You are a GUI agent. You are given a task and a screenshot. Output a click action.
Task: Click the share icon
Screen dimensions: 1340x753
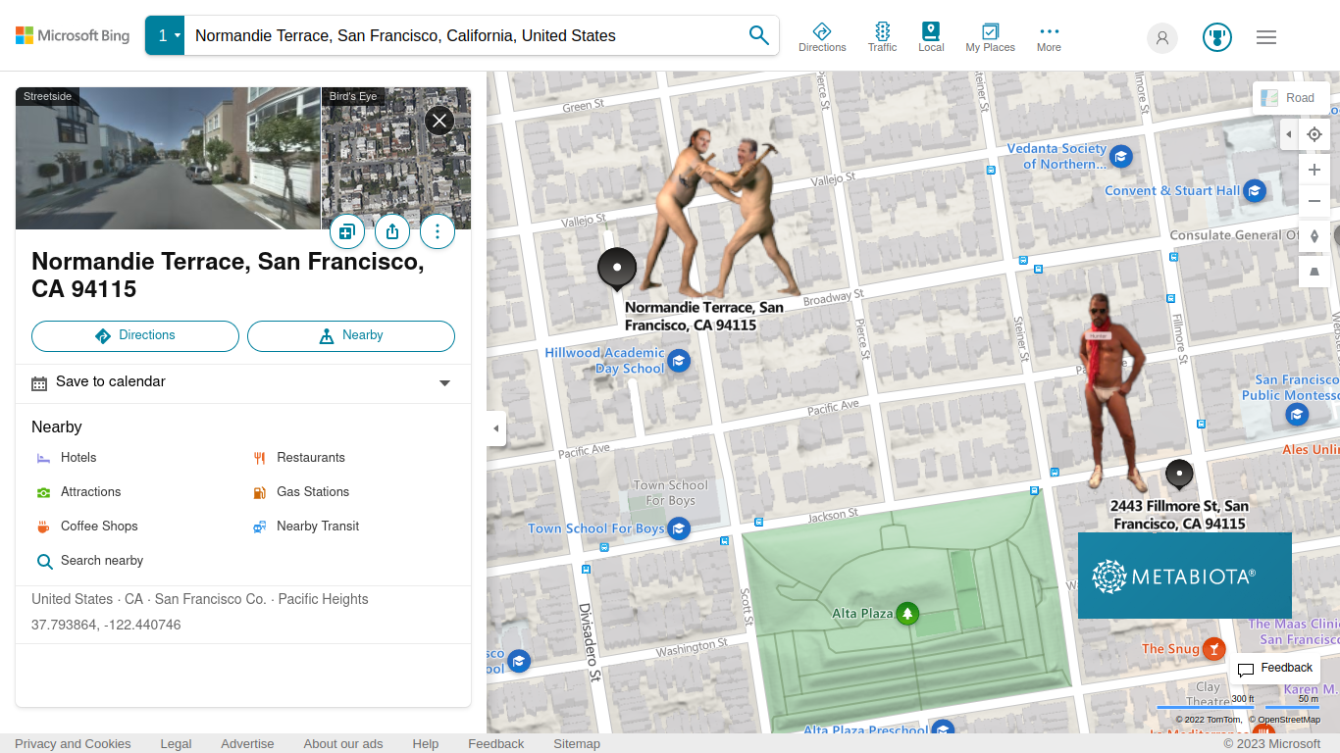pyautogui.click(x=392, y=231)
